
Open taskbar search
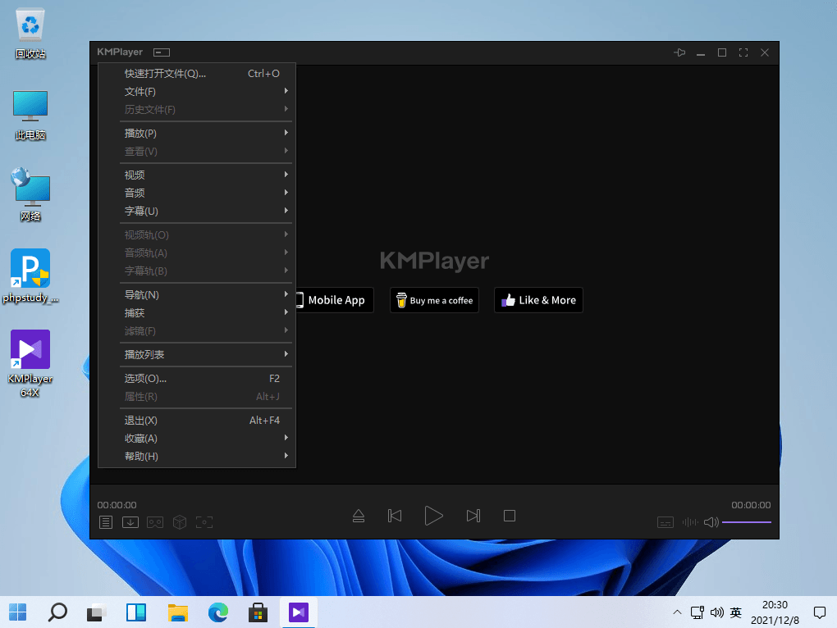[57, 612]
